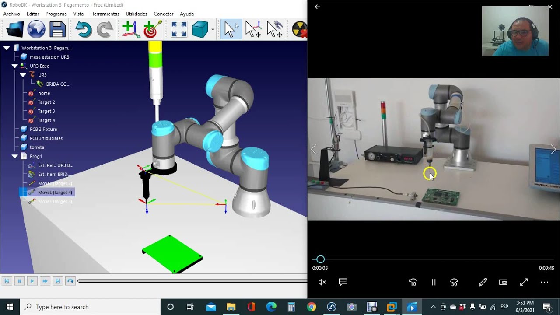This screenshot has width=560, height=315.
Task: Skip forward 30 seconds in video
Action: 454,283
